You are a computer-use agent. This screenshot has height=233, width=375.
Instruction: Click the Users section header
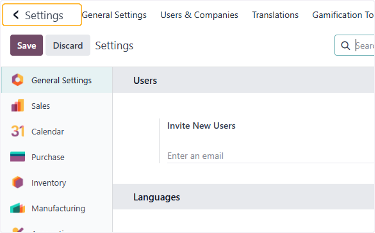tap(243, 80)
